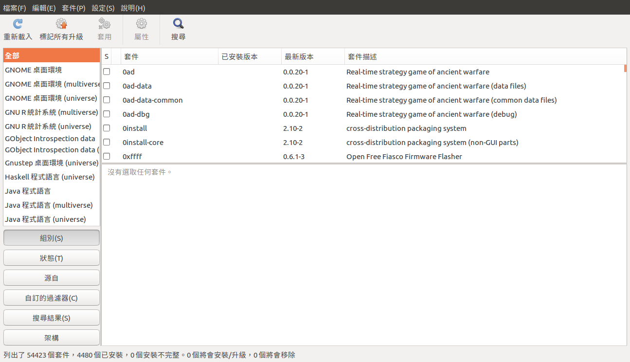Sort by 已安裝版本 column header
630x362 pixels.
pyautogui.click(x=249, y=57)
